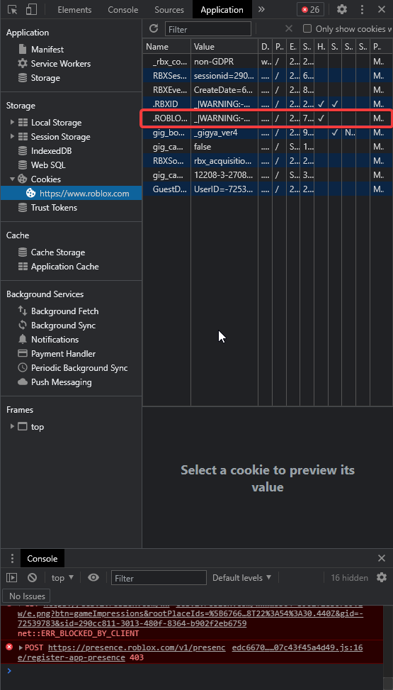This screenshot has width=393, height=690.
Task: Switch to the Elements tab
Action: [75, 10]
